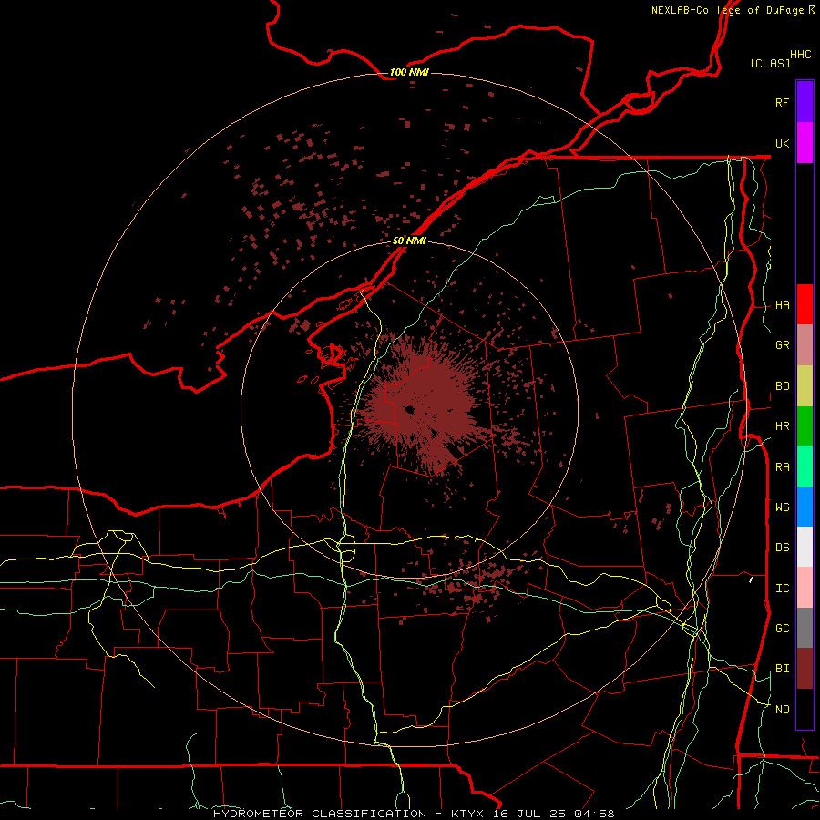This screenshot has width=820, height=820.
Task: Click the GR legend label
Action: pyautogui.click(x=783, y=345)
